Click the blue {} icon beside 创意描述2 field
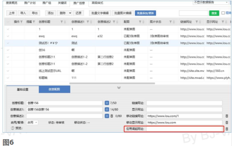The image size is (232, 146). [107, 116]
